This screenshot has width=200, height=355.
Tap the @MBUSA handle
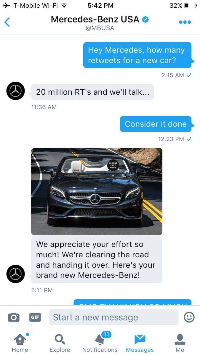(x=100, y=28)
